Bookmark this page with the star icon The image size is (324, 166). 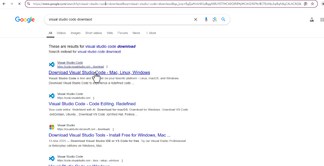pyautogui.click(x=312, y=4)
